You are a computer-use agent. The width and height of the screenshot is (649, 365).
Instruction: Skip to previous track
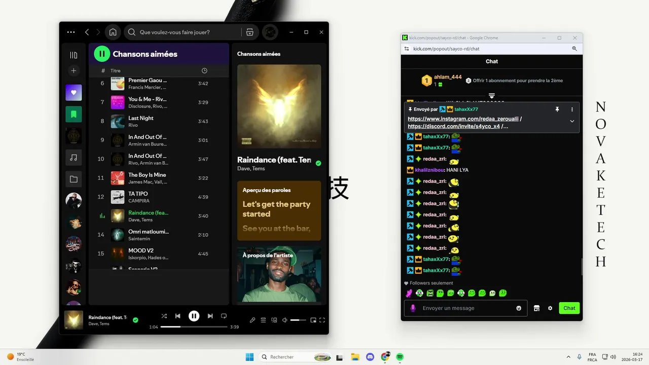177,316
